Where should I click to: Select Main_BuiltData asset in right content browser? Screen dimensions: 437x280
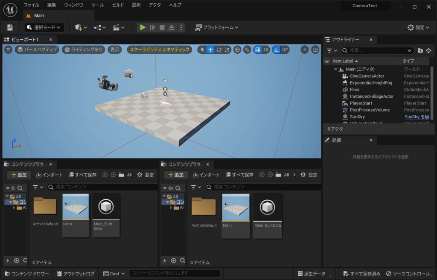click(267, 216)
